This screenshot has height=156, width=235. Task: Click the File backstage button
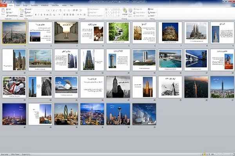4,5
